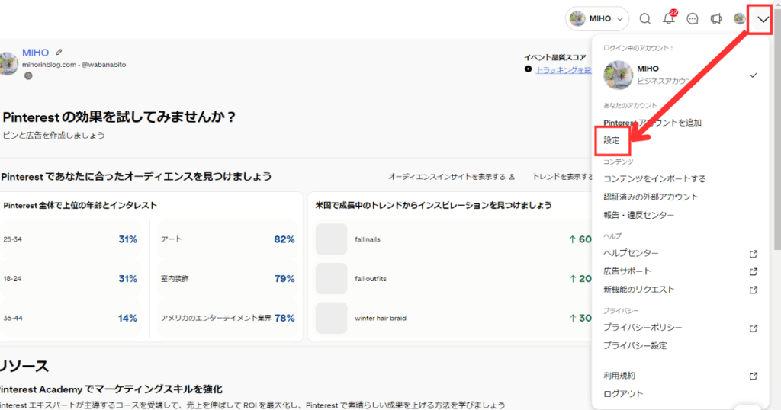781x410 pixels.
Task: Click the gray status dot under MIHO
Action: [x=28, y=76]
